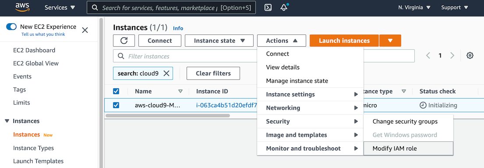
Task: Open Instance Types in sidebar
Action: pyautogui.click(x=33, y=148)
